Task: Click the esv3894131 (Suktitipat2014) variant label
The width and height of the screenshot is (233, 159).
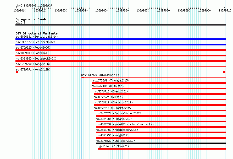Action: 37,37
